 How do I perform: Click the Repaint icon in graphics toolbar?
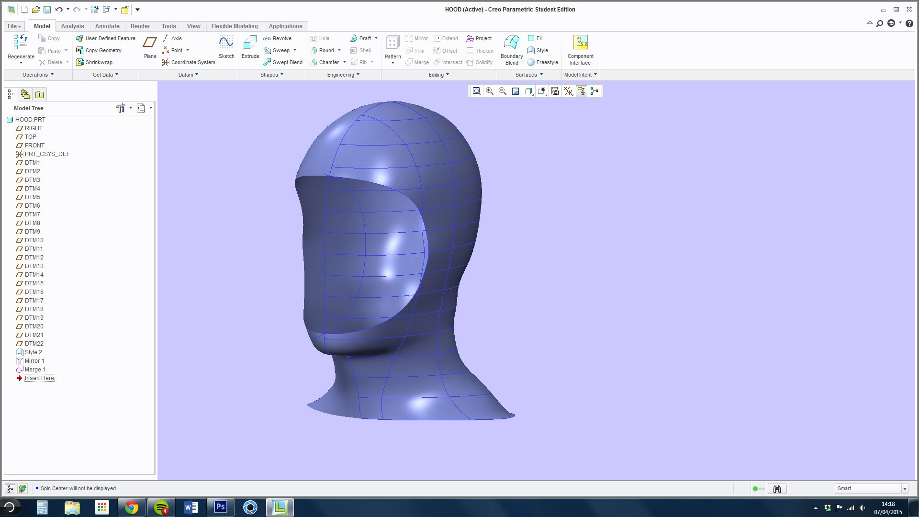point(516,91)
